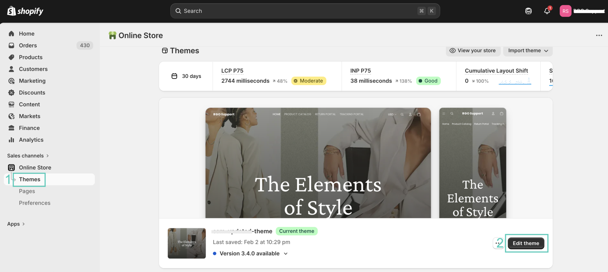
Task: Click the mobile theme preview image
Action: [473, 163]
